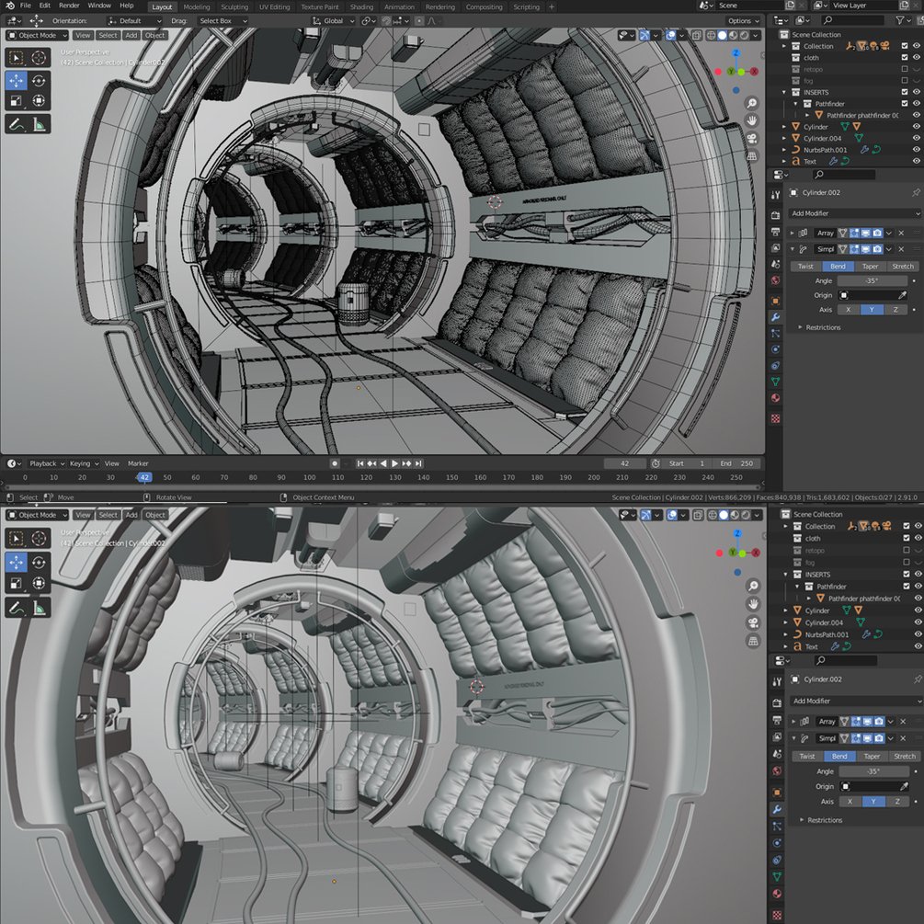Toggle Simple Deform render camera icon in upper panel

point(877,249)
